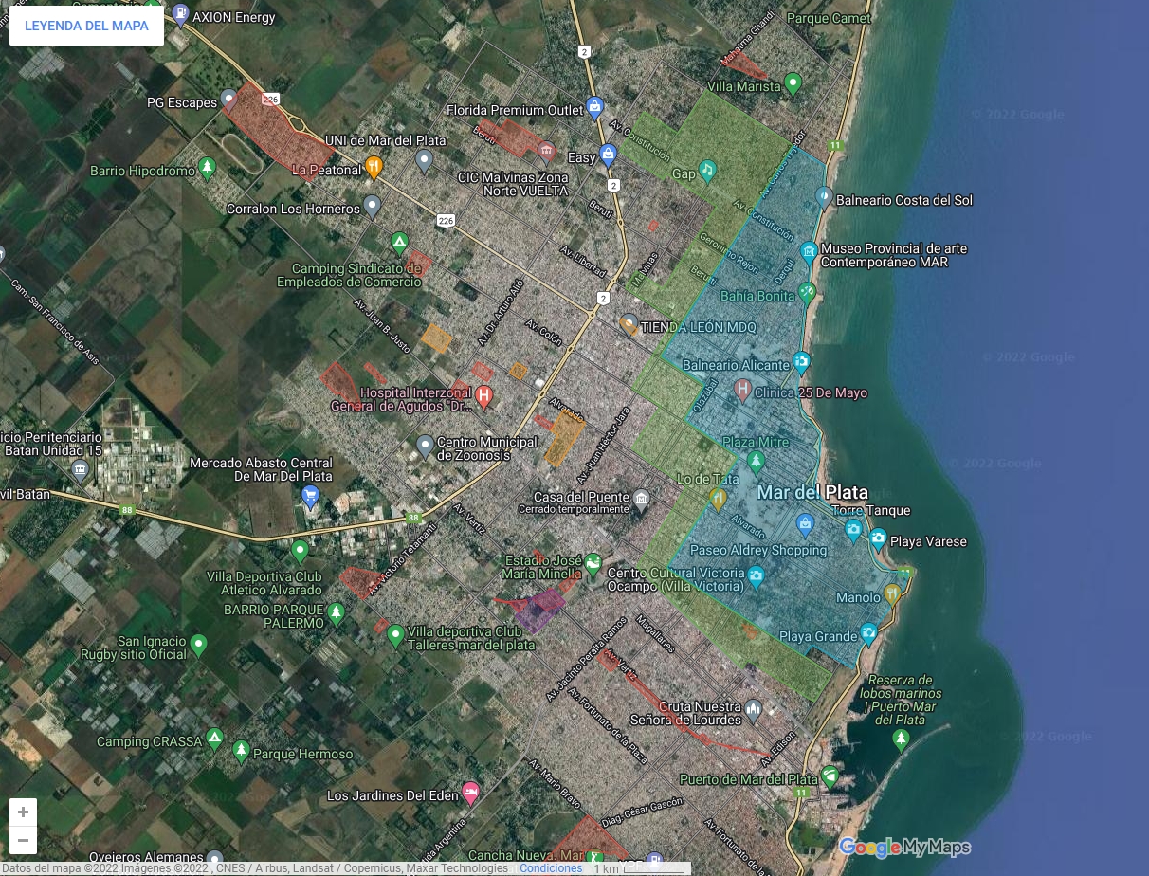This screenshot has height=876, width=1149.
Task: Click the Plaza Mitre park marker
Action: pos(756,462)
